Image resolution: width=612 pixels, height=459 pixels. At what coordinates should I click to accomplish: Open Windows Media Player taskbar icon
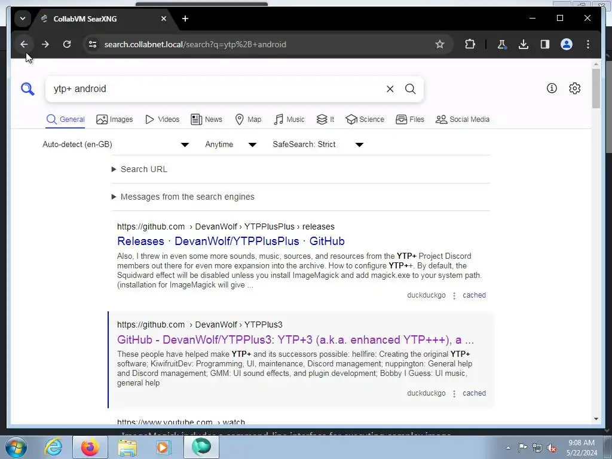(163, 447)
